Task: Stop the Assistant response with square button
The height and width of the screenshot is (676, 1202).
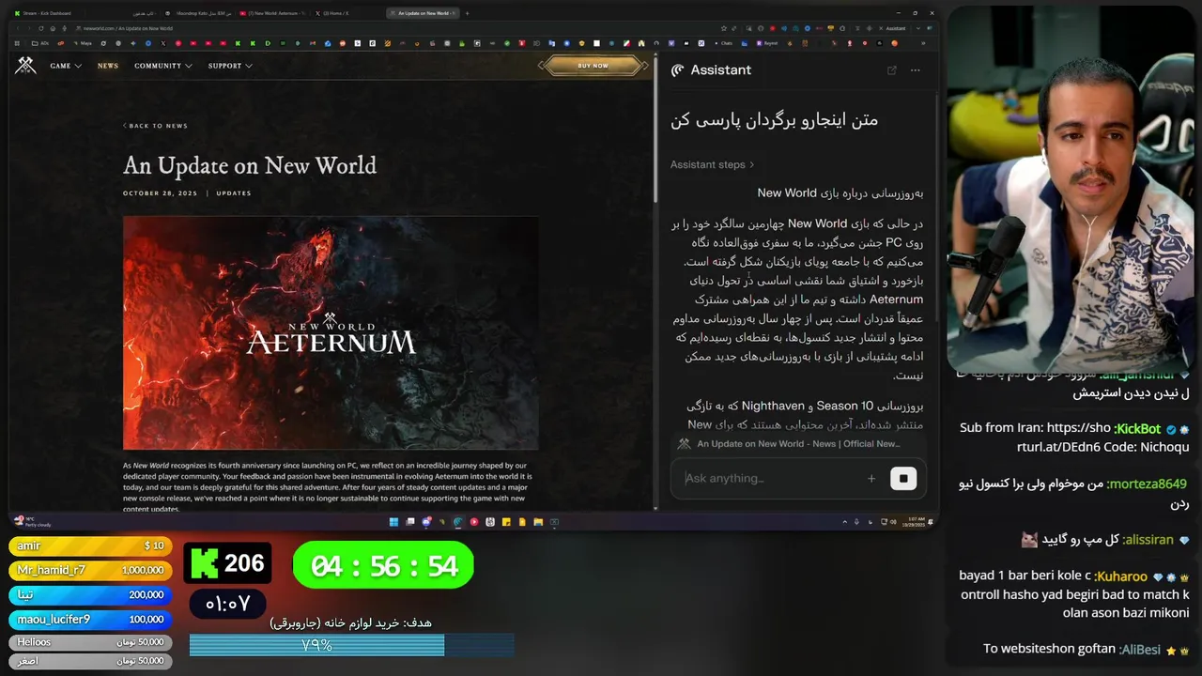Action: [x=903, y=479]
